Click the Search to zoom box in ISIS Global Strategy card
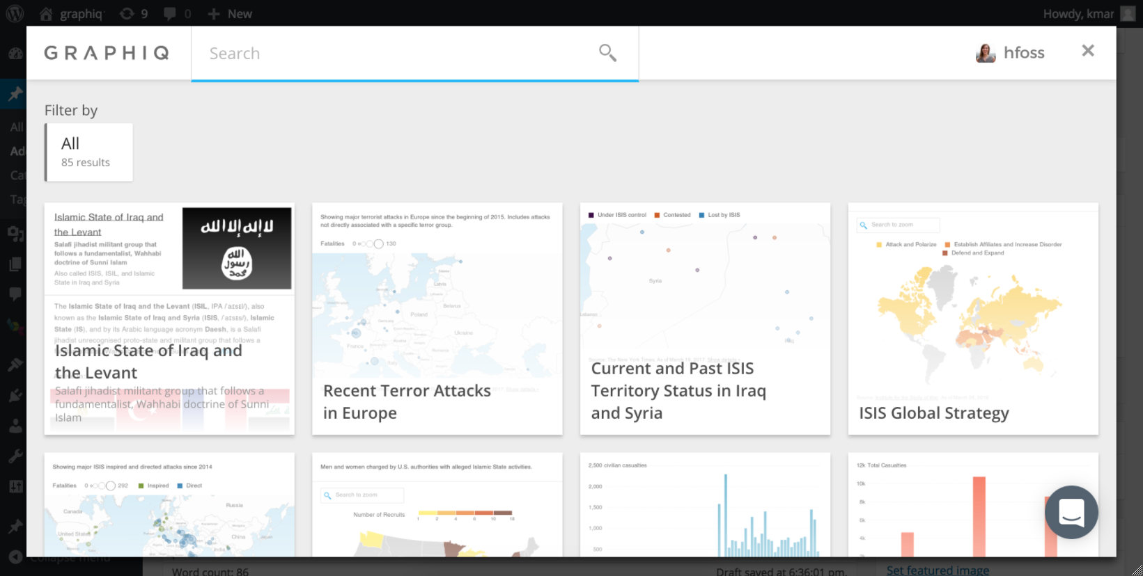The image size is (1143, 576). [x=899, y=225]
